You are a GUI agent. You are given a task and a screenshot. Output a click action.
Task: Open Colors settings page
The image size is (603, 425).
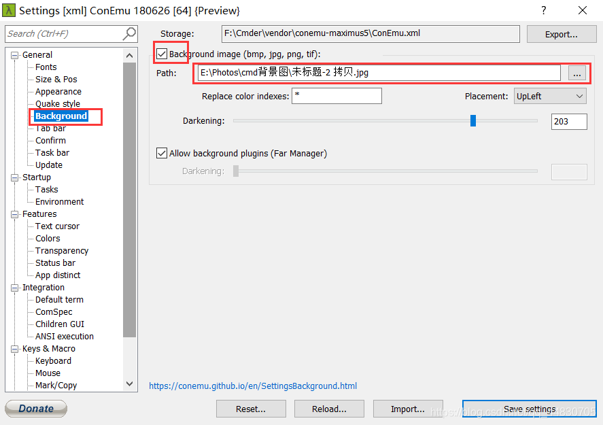click(x=48, y=239)
